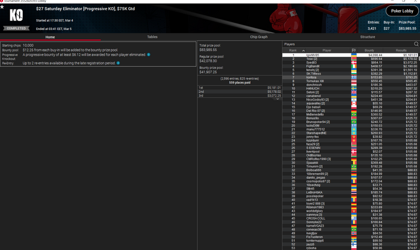Sort players by country flag column
Screen dimensions: 420x250
pyautogui.click(x=353, y=50)
